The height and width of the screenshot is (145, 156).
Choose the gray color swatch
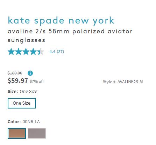[x=37, y=133]
